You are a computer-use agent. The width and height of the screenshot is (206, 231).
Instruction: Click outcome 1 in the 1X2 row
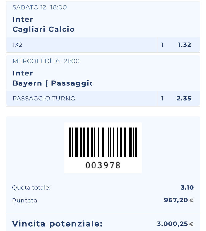[162, 45]
